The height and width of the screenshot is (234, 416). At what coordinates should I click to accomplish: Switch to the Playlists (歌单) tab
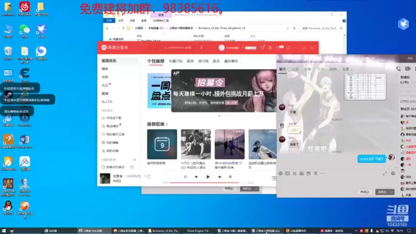[190, 61]
